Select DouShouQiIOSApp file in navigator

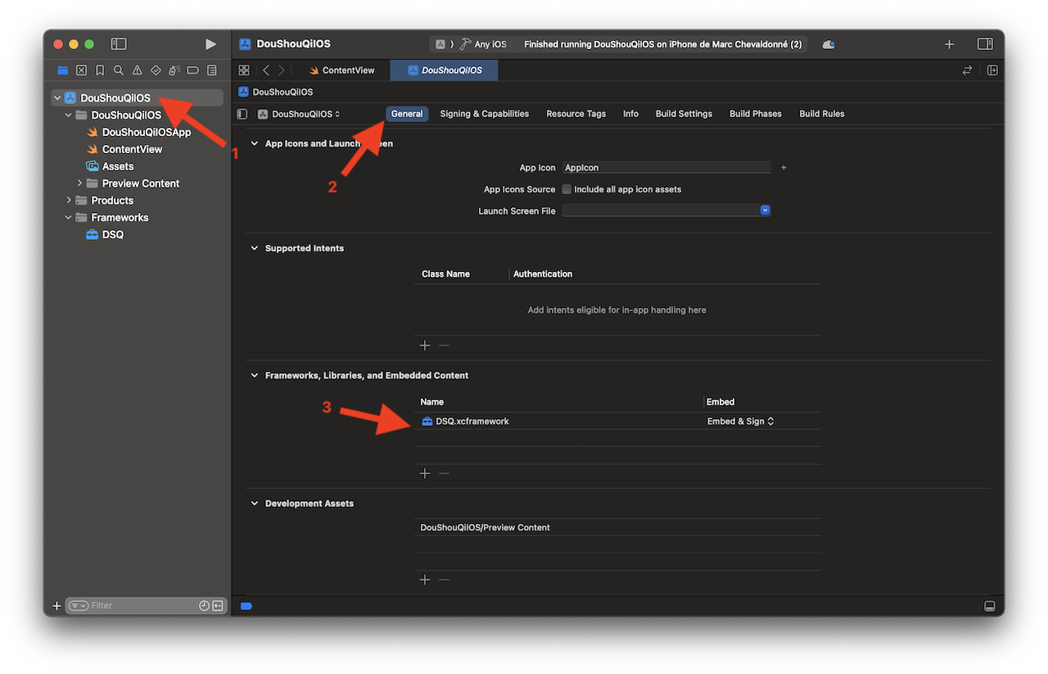click(x=147, y=133)
